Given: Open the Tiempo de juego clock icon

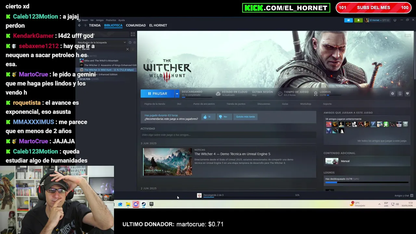Looking at the screenshot, I should [280, 94].
